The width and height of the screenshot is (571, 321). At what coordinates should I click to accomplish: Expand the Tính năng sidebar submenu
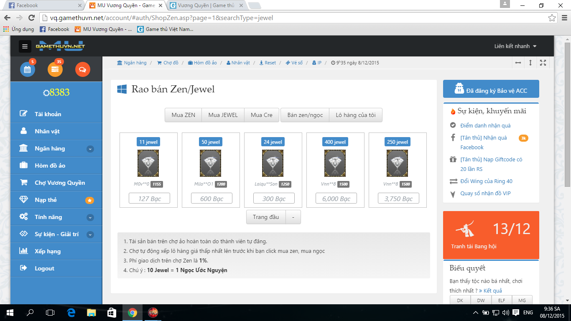point(90,217)
